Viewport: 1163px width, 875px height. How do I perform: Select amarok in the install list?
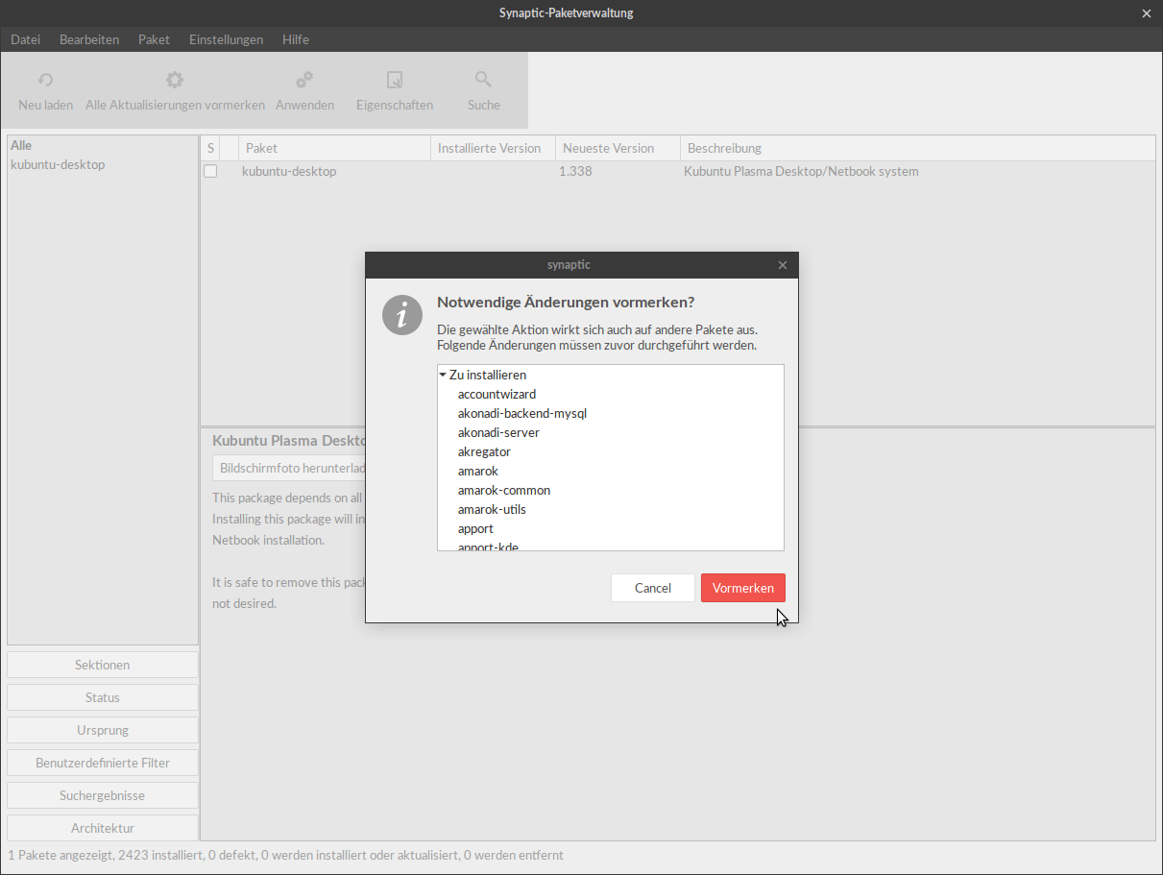478,471
